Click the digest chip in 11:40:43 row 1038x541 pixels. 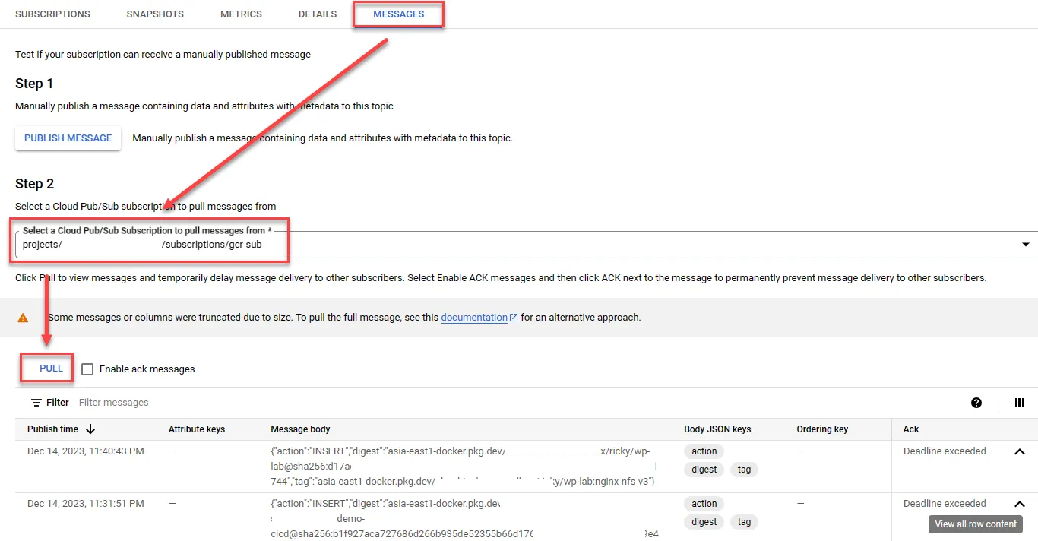(704, 470)
